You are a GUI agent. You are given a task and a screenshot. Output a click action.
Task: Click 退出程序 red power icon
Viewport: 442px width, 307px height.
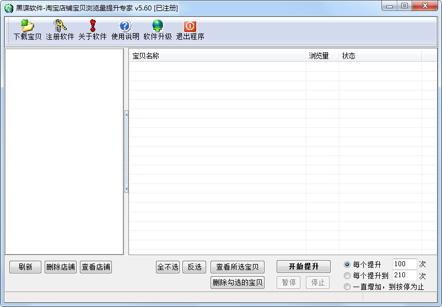pos(190,26)
